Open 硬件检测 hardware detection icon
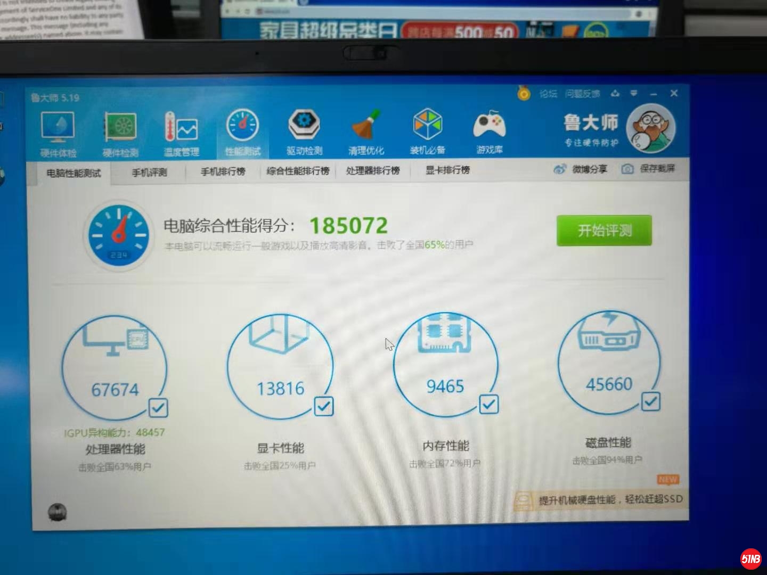The height and width of the screenshot is (575, 767). [x=120, y=134]
